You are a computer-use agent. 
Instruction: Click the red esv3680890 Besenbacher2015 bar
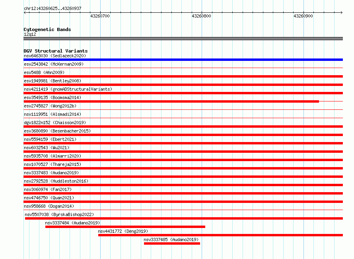click(183, 135)
